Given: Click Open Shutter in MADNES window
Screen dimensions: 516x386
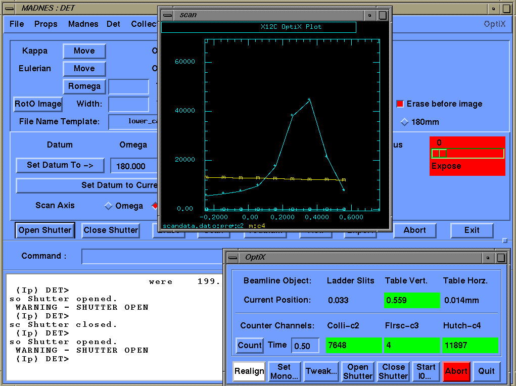Looking at the screenshot, I should click(x=45, y=230).
